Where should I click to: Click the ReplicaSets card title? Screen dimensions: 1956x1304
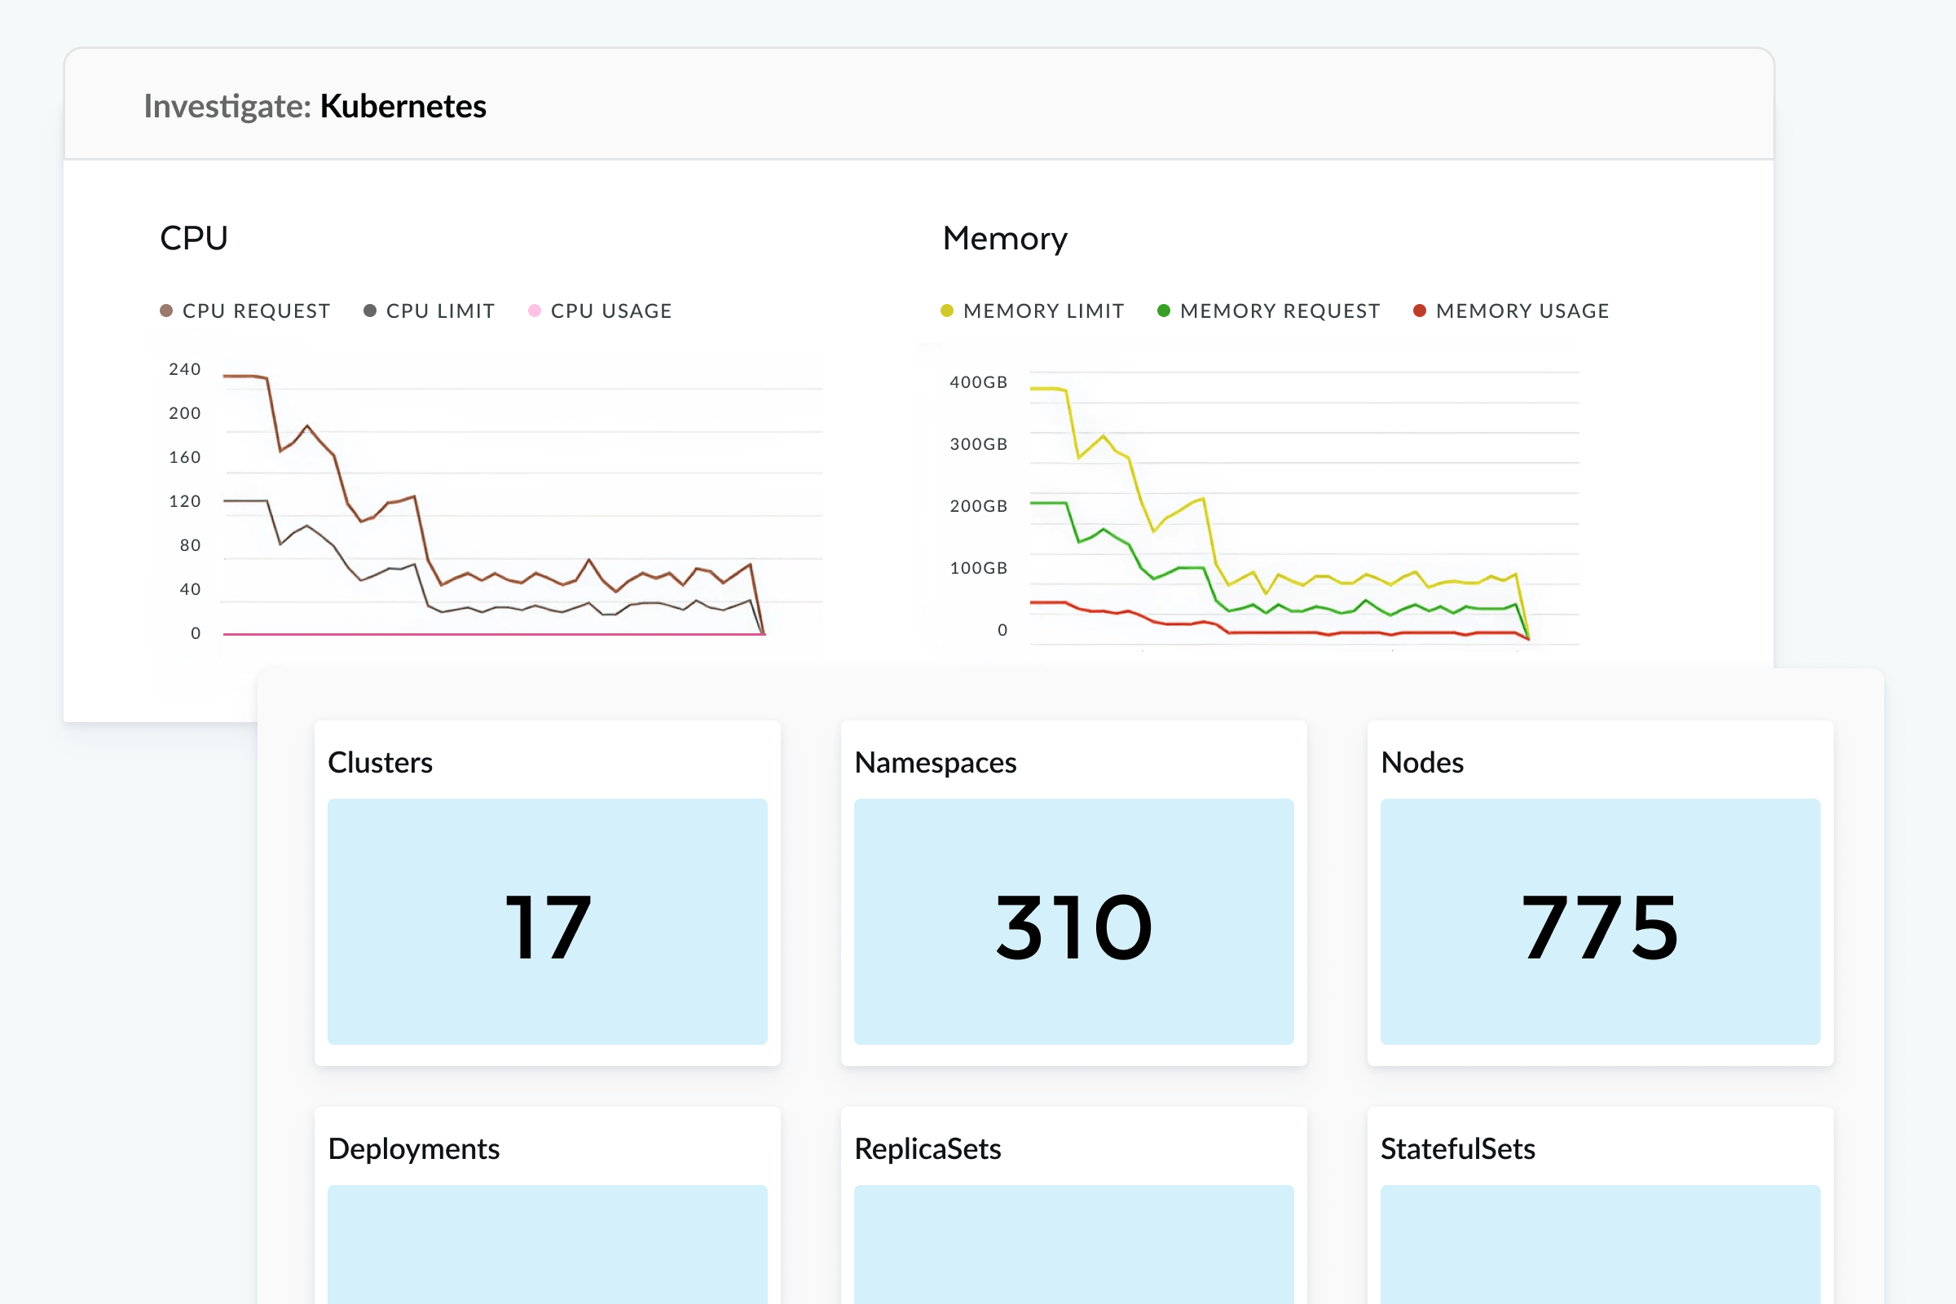[x=928, y=1149]
